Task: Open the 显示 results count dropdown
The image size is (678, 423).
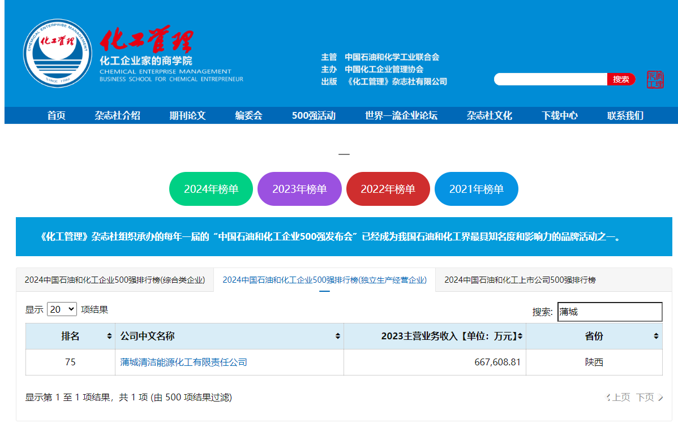Action: (x=62, y=309)
